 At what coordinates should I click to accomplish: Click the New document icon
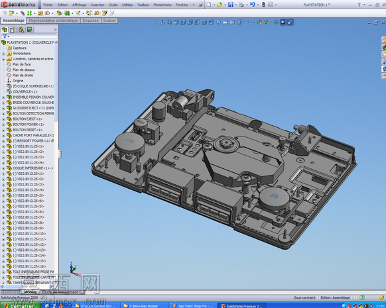209,5
